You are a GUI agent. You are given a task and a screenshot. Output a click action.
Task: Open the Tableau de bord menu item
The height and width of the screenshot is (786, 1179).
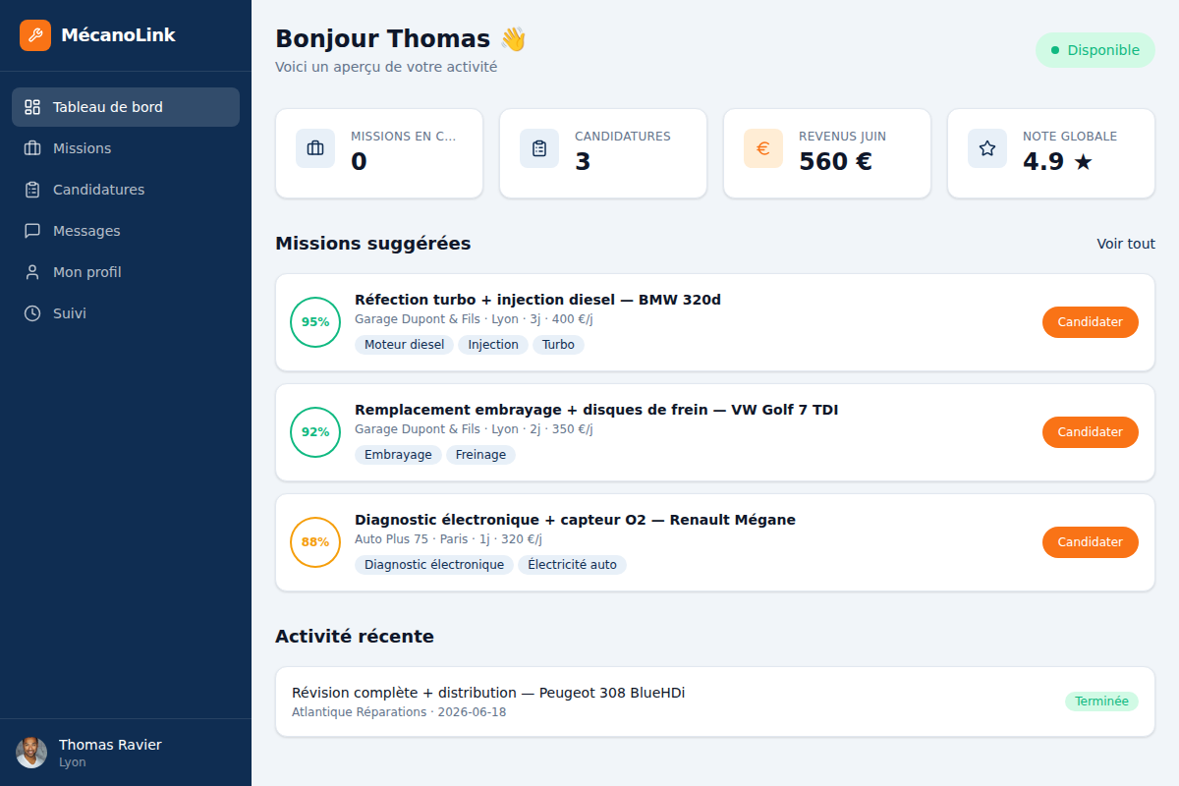126,107
